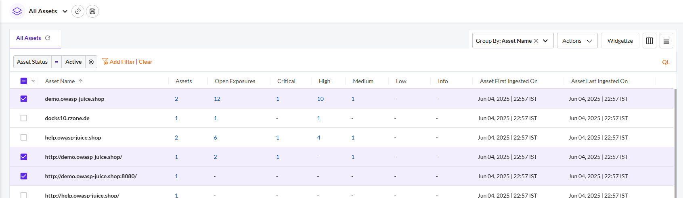Save view using the floppy disk icon
This screenshot has height=198, width=683.
(x=92, y=11)
